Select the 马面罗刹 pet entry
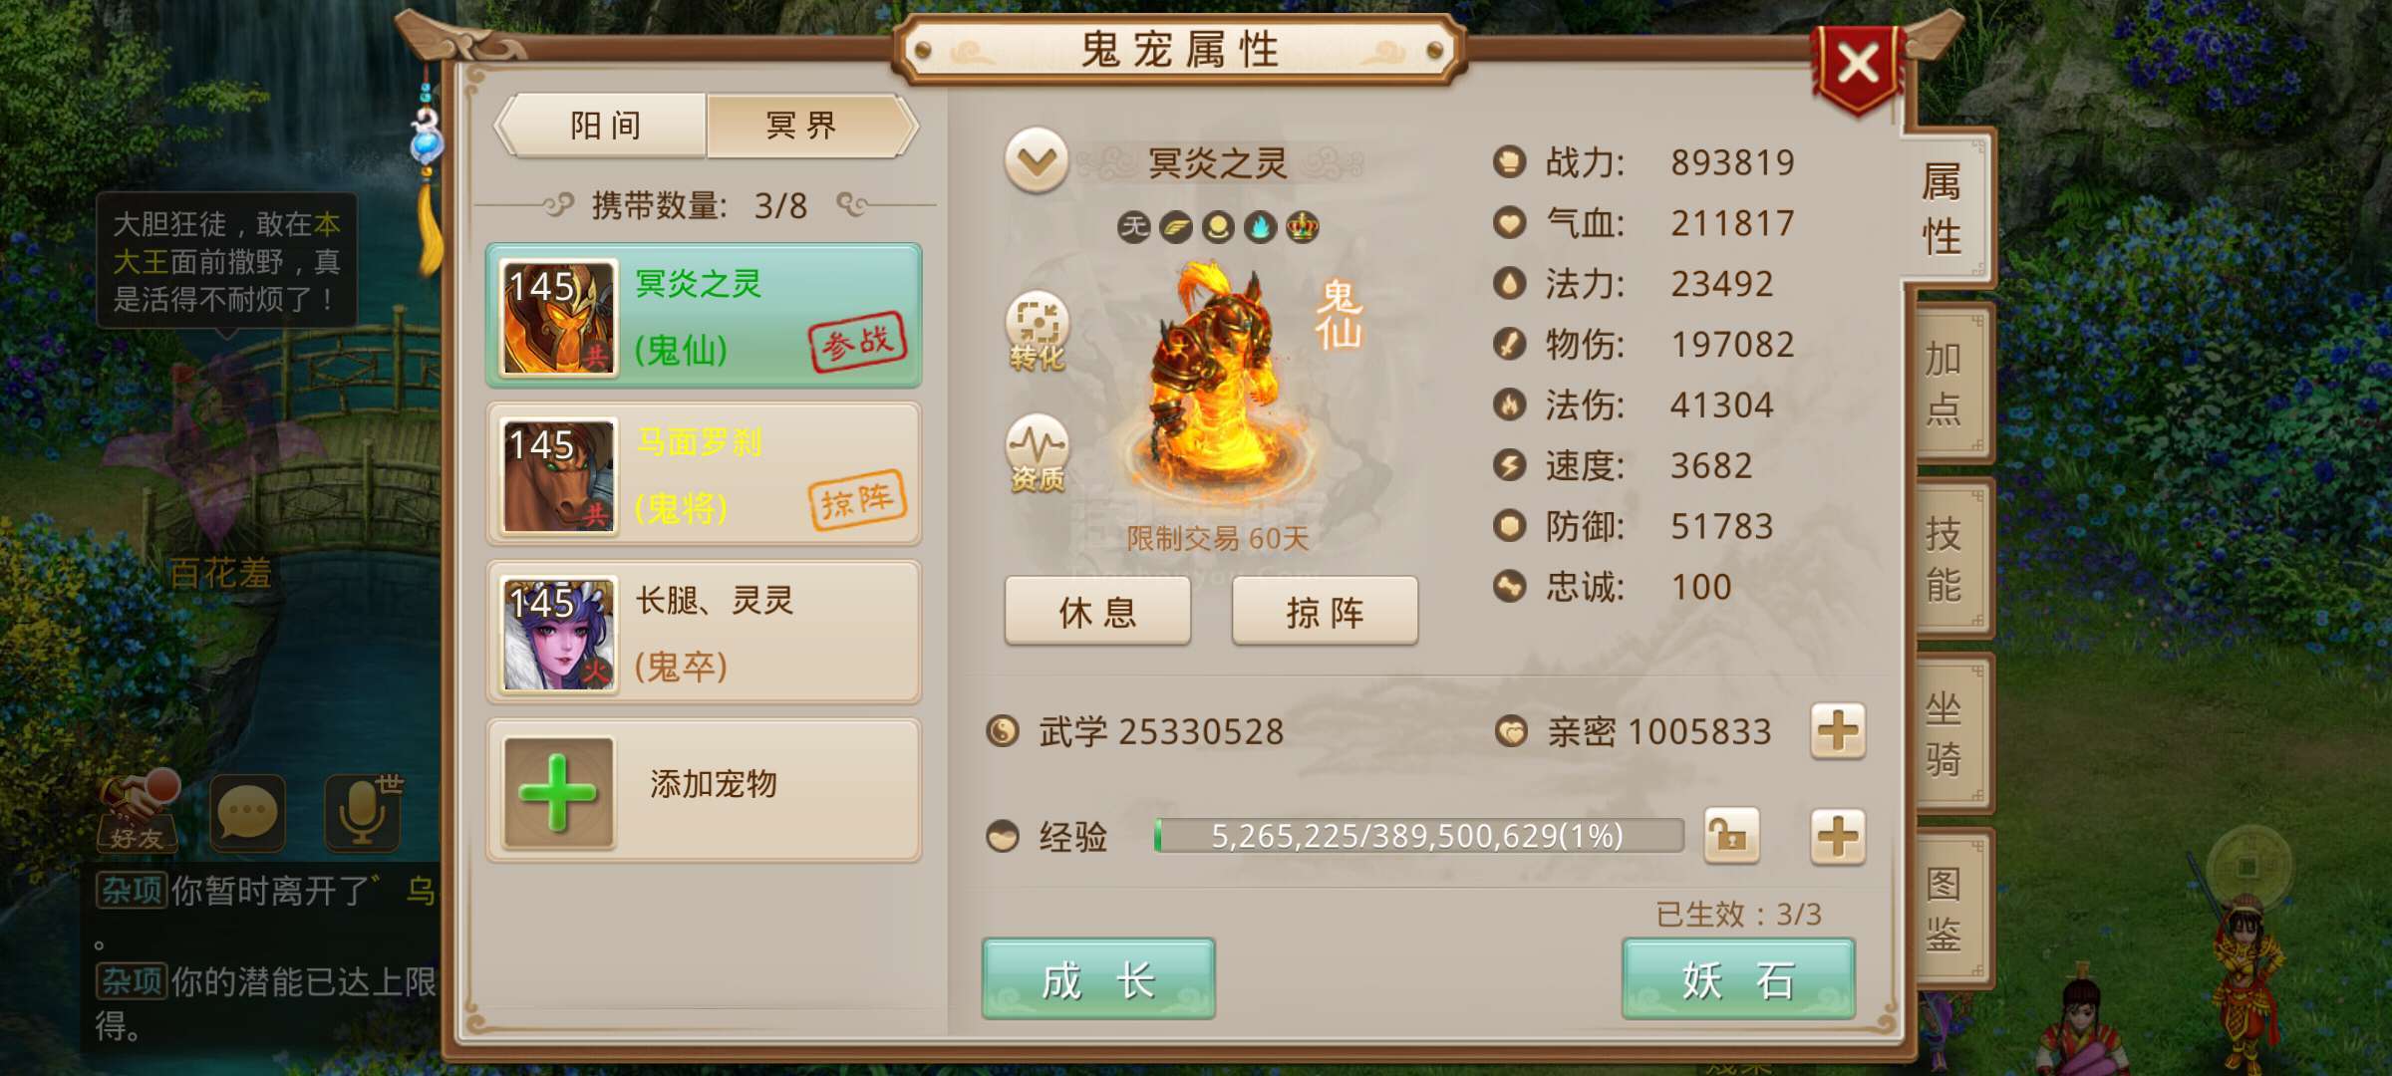This screenshot has width=2392, height=1076. [x=704, y=474]
